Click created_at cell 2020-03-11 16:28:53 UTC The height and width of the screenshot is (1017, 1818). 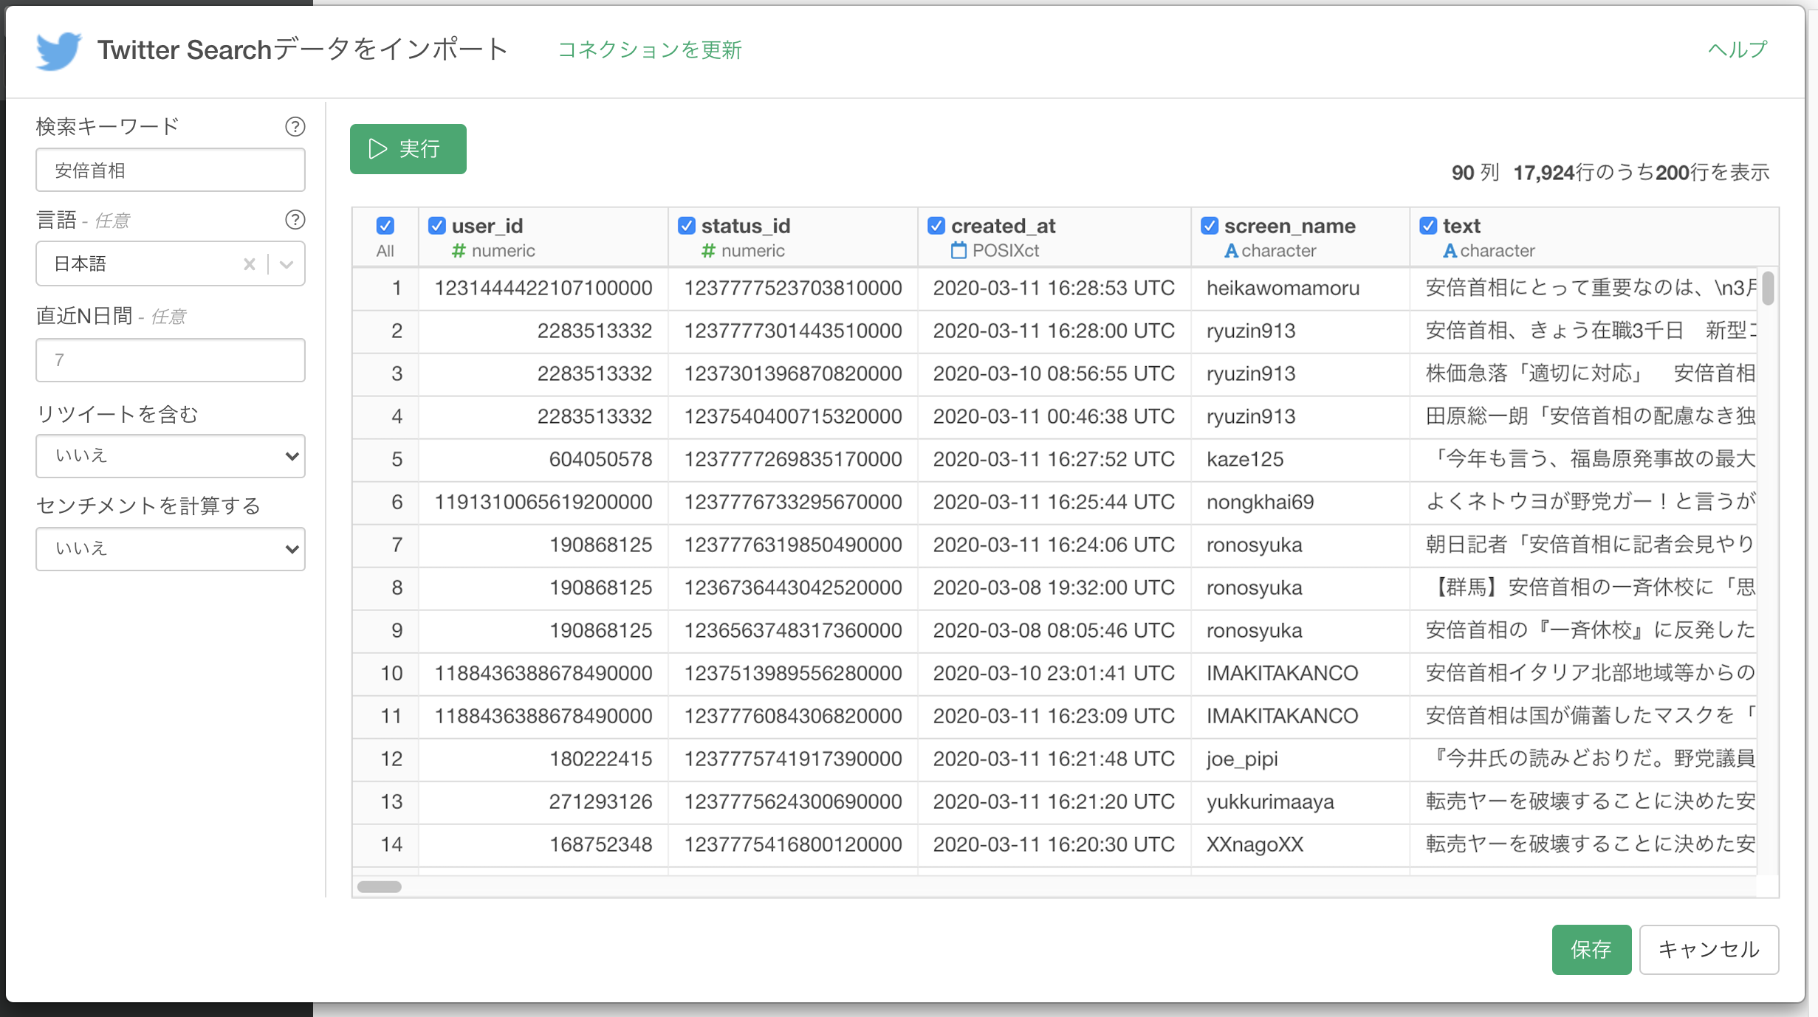(1054, 289)
